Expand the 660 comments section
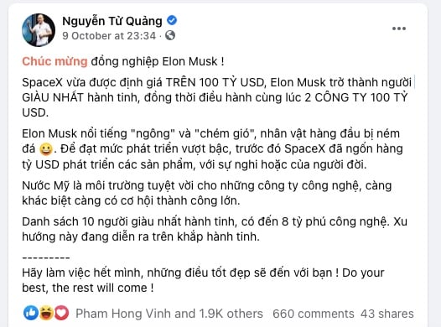Image resolution: width=441 pixels, height=327 pixels. [314, 314]
